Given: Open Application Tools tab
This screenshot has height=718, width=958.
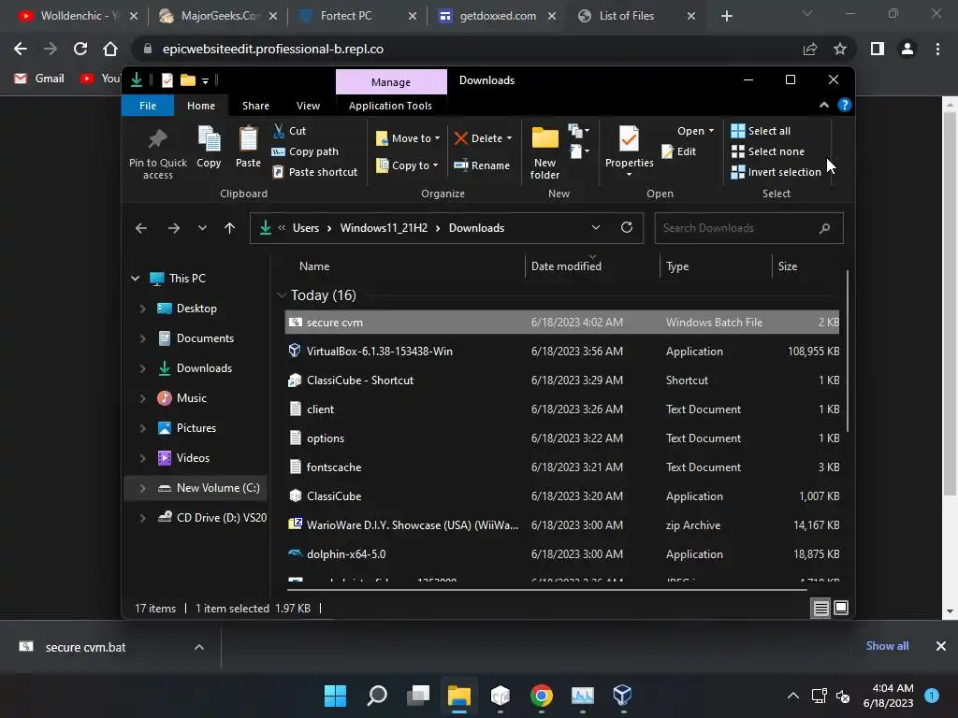Looking at the screenshot, I should click(390, 106).
